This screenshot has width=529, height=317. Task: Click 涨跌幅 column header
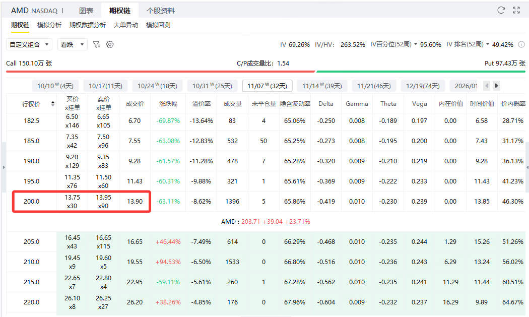pos(168,104)
